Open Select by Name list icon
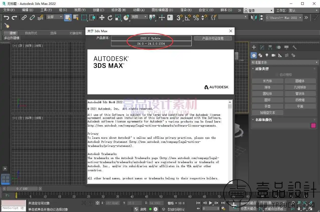This screenshot has width=320, height=212. [76, 17]
